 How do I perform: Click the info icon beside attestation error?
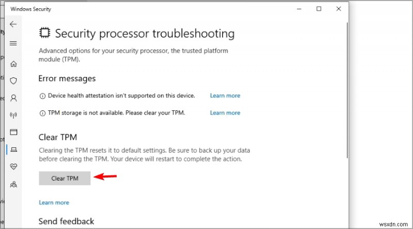point(42,96)
